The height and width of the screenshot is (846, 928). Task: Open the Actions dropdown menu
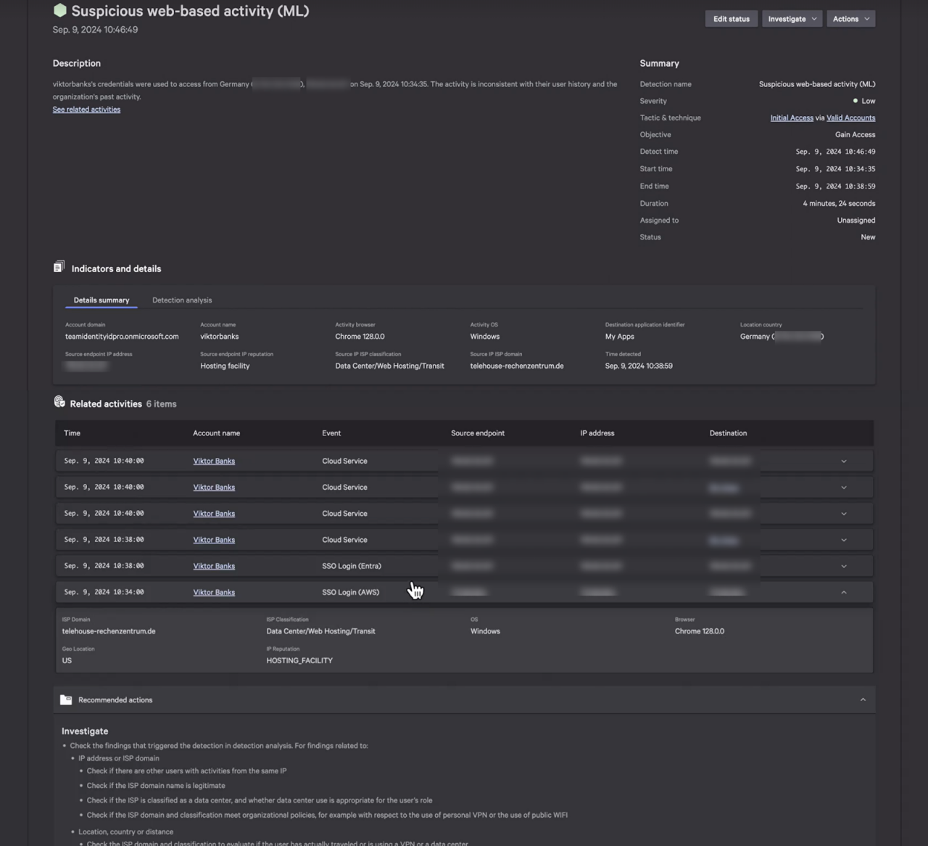(850, 19)
